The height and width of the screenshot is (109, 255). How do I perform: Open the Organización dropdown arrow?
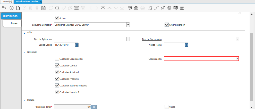point(237,59)
